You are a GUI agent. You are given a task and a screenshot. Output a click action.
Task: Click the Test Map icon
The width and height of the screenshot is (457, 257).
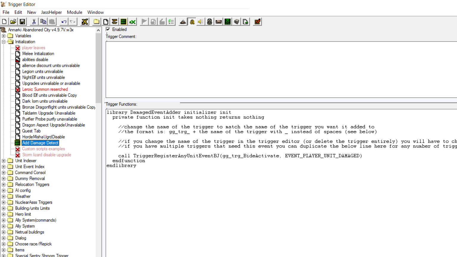pos(257,22)
